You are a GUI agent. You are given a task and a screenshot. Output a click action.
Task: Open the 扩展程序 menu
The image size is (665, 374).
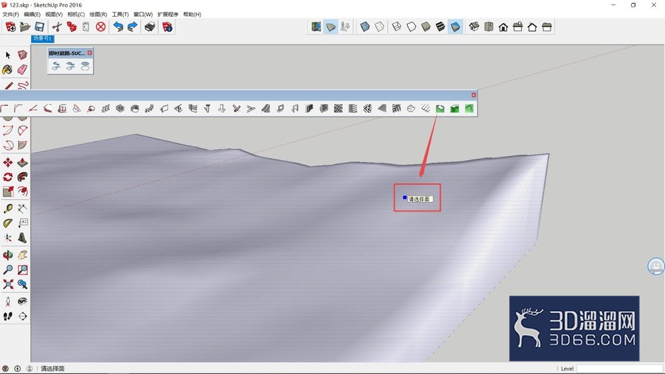tap(168, 15)
